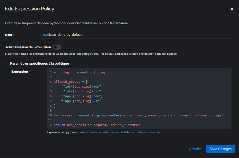
Task: Click the has_access assignment on line 10
Action: (139, 115)
